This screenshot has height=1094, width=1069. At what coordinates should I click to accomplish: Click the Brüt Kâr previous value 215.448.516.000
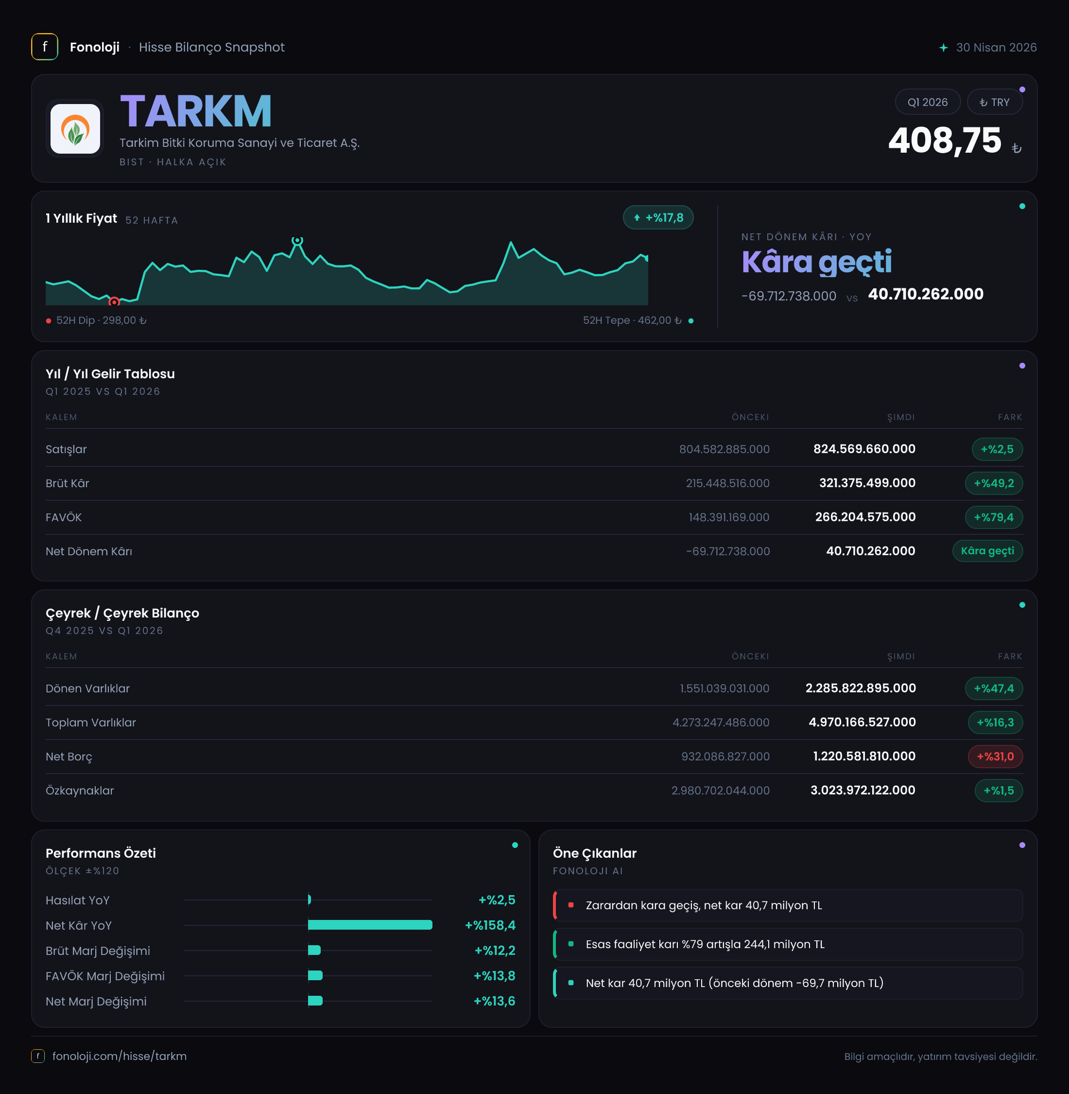coord(727,483)
